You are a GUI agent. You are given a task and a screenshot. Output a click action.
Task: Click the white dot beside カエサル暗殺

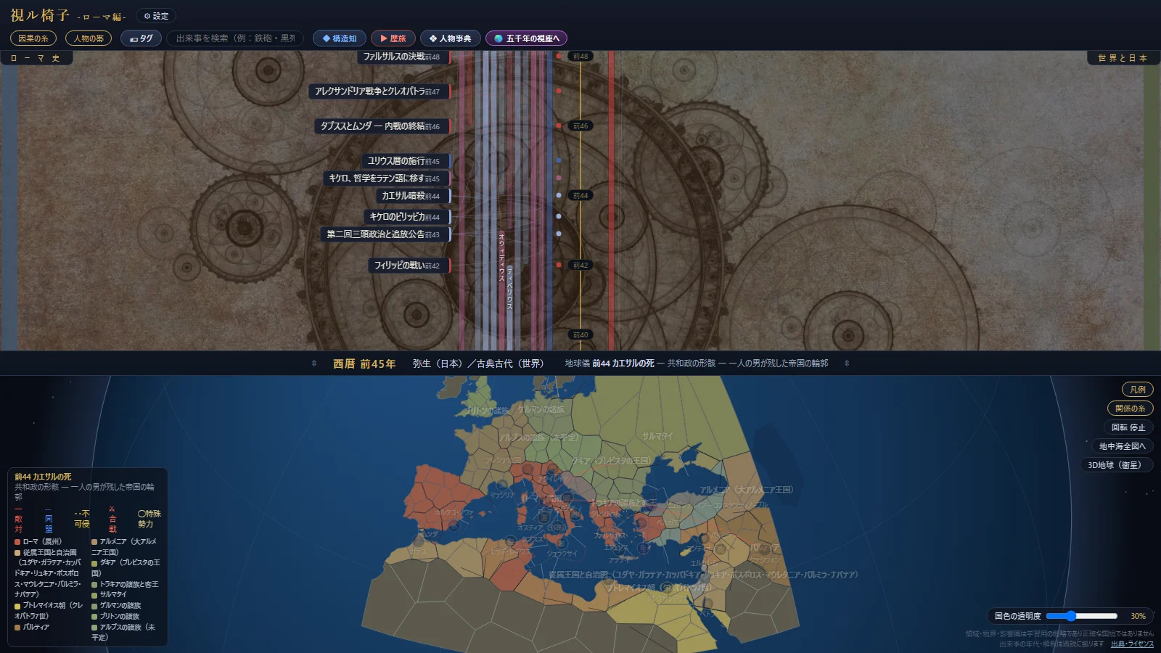tap(559, 195)
